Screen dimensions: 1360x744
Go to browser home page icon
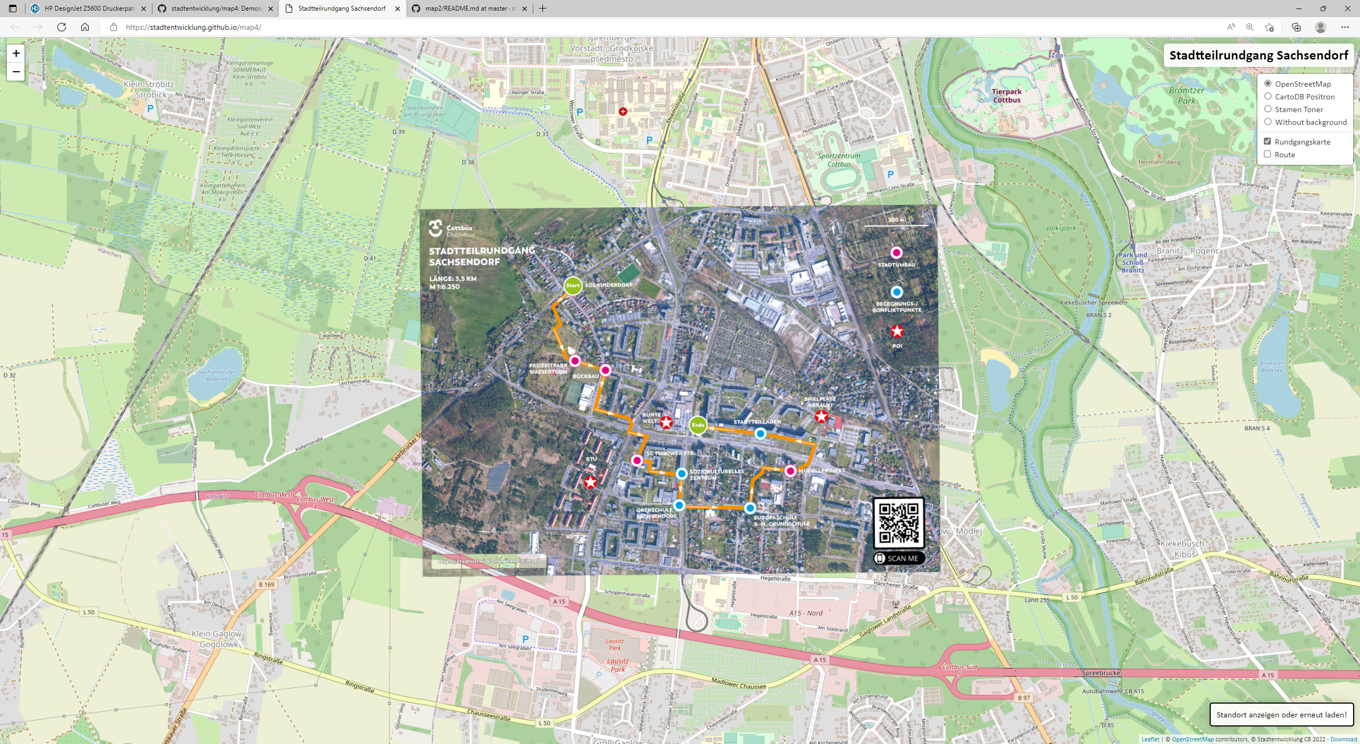(x=85, y=27)
